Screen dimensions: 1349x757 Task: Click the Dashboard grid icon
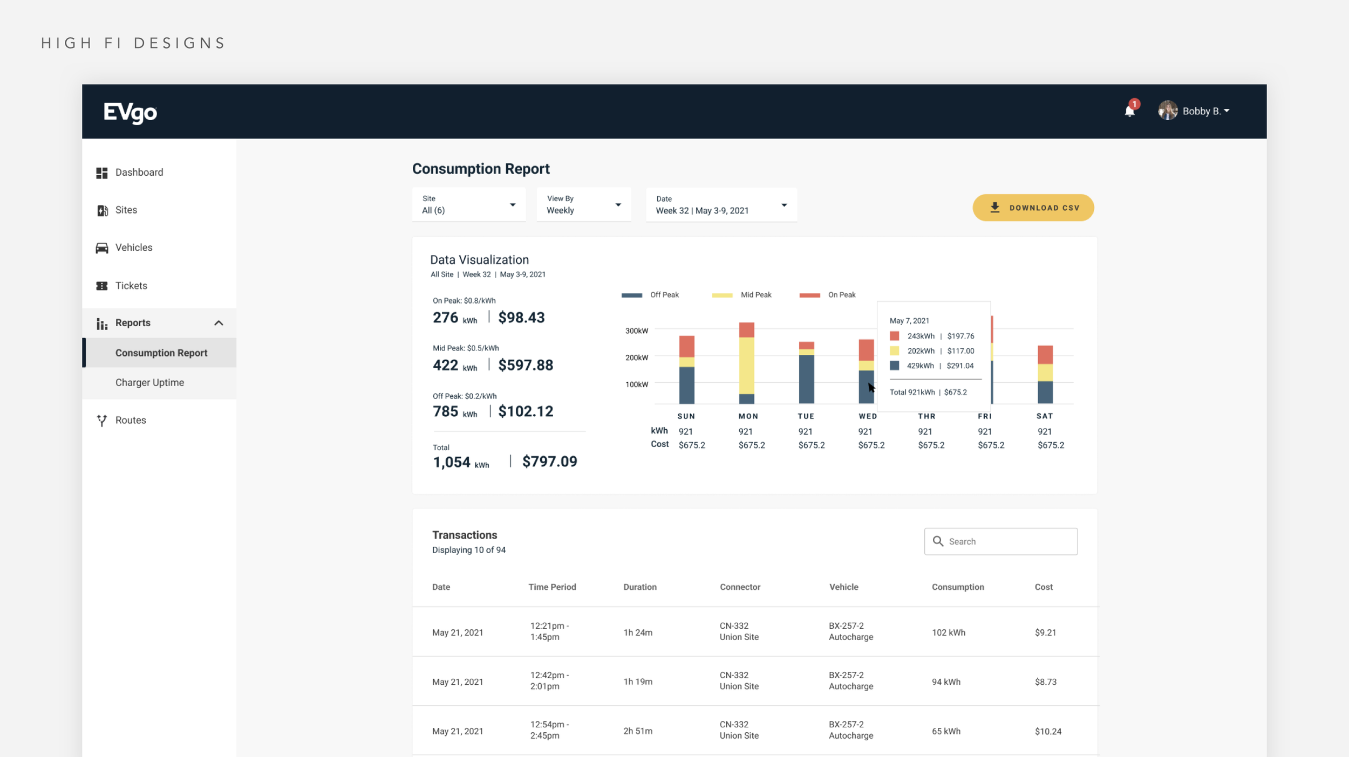[x=101, y=173]
